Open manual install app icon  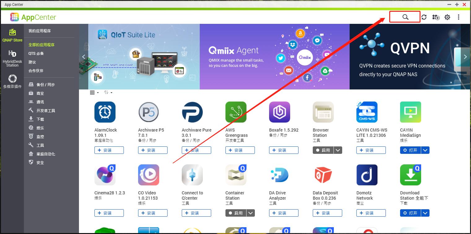[x=436, y=17]
